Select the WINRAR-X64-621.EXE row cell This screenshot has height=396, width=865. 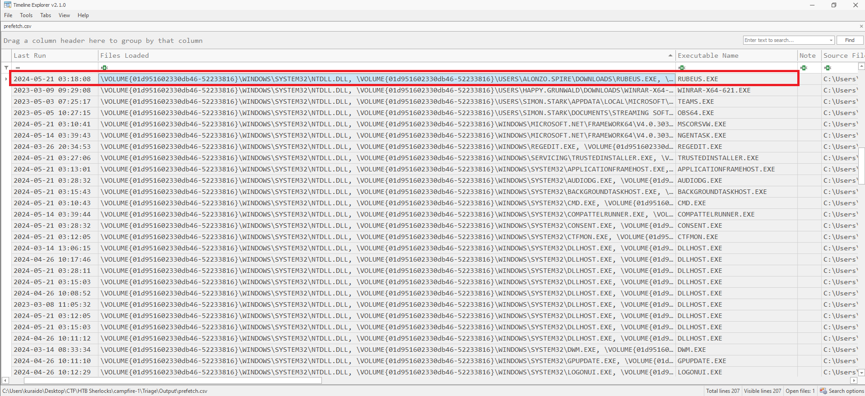click(x=714, y=90)
